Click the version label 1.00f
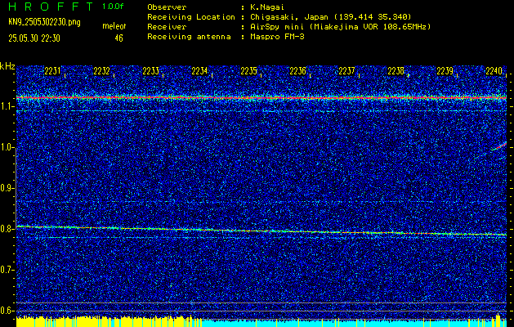This screenshot has width=514, height=327. (x=113, y=7)
